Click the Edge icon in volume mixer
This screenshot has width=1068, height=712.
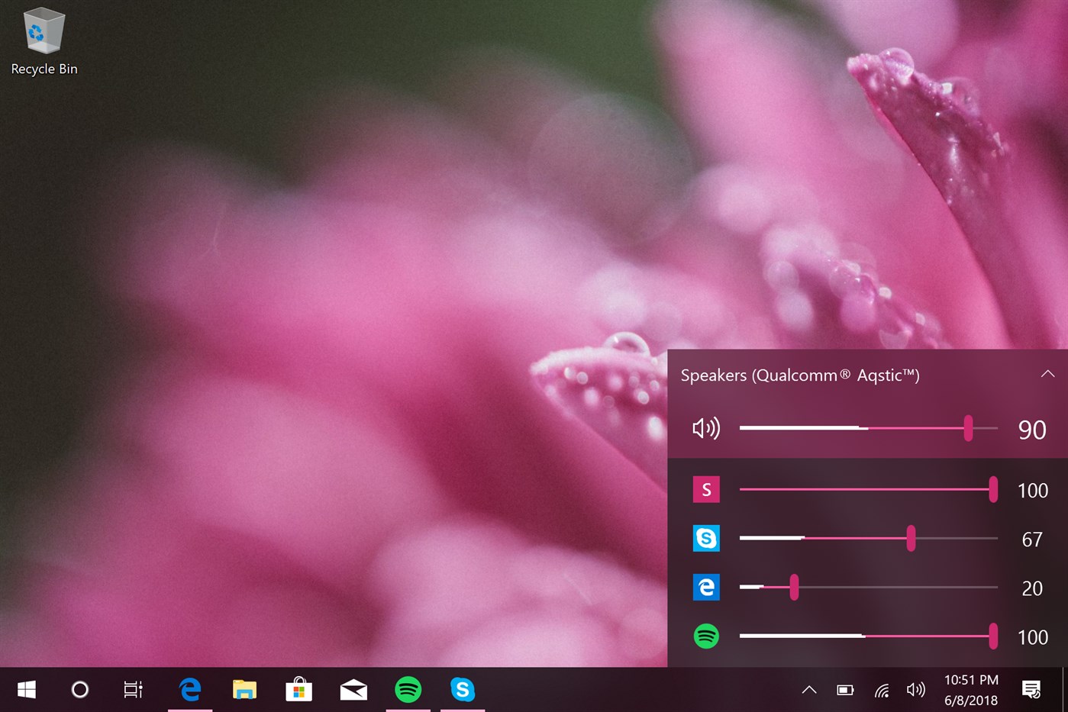click(706, 588)
